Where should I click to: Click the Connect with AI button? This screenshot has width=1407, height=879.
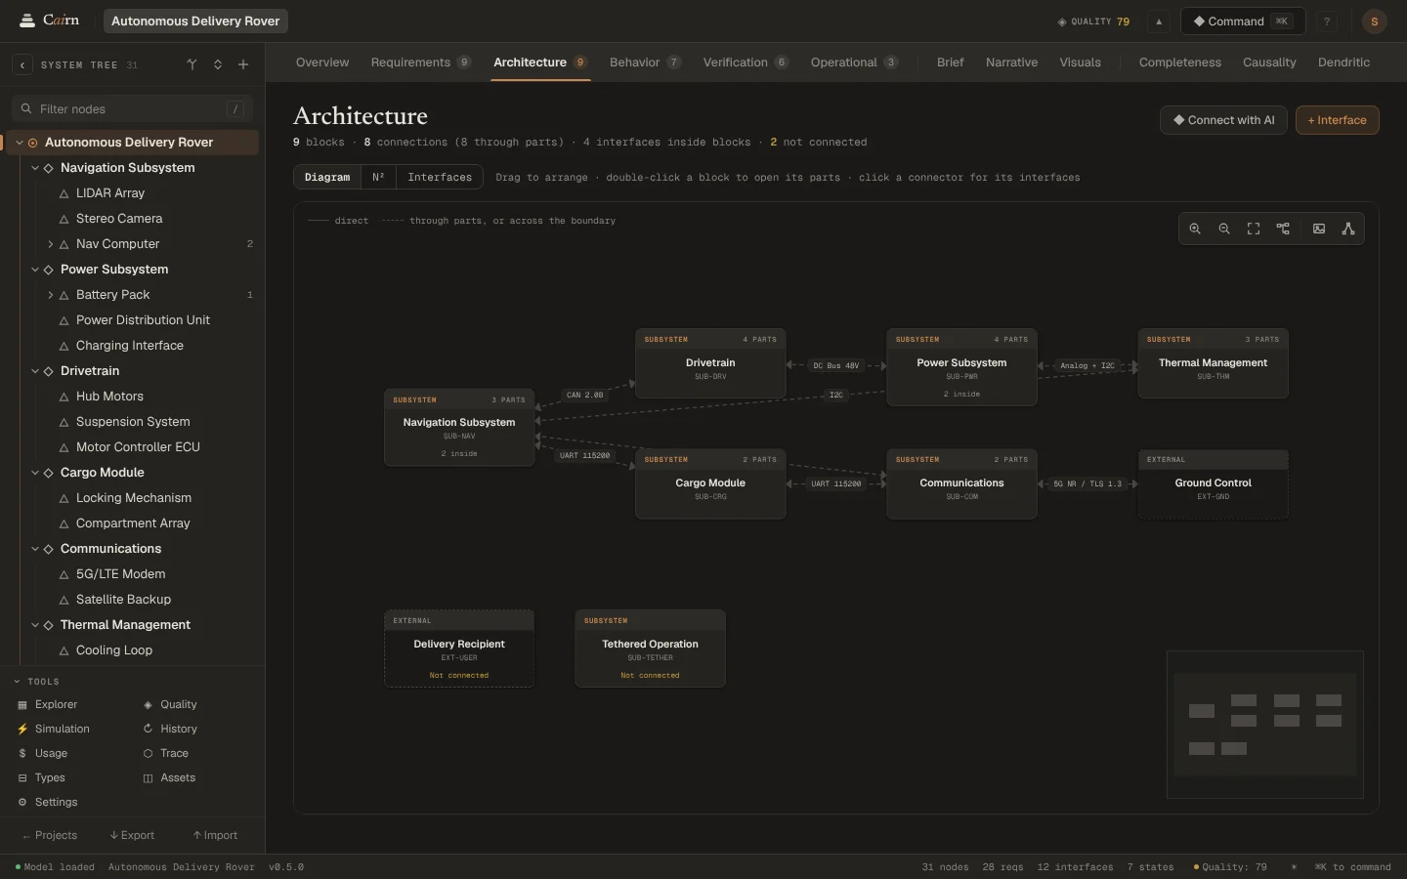tap(1223, 120)
